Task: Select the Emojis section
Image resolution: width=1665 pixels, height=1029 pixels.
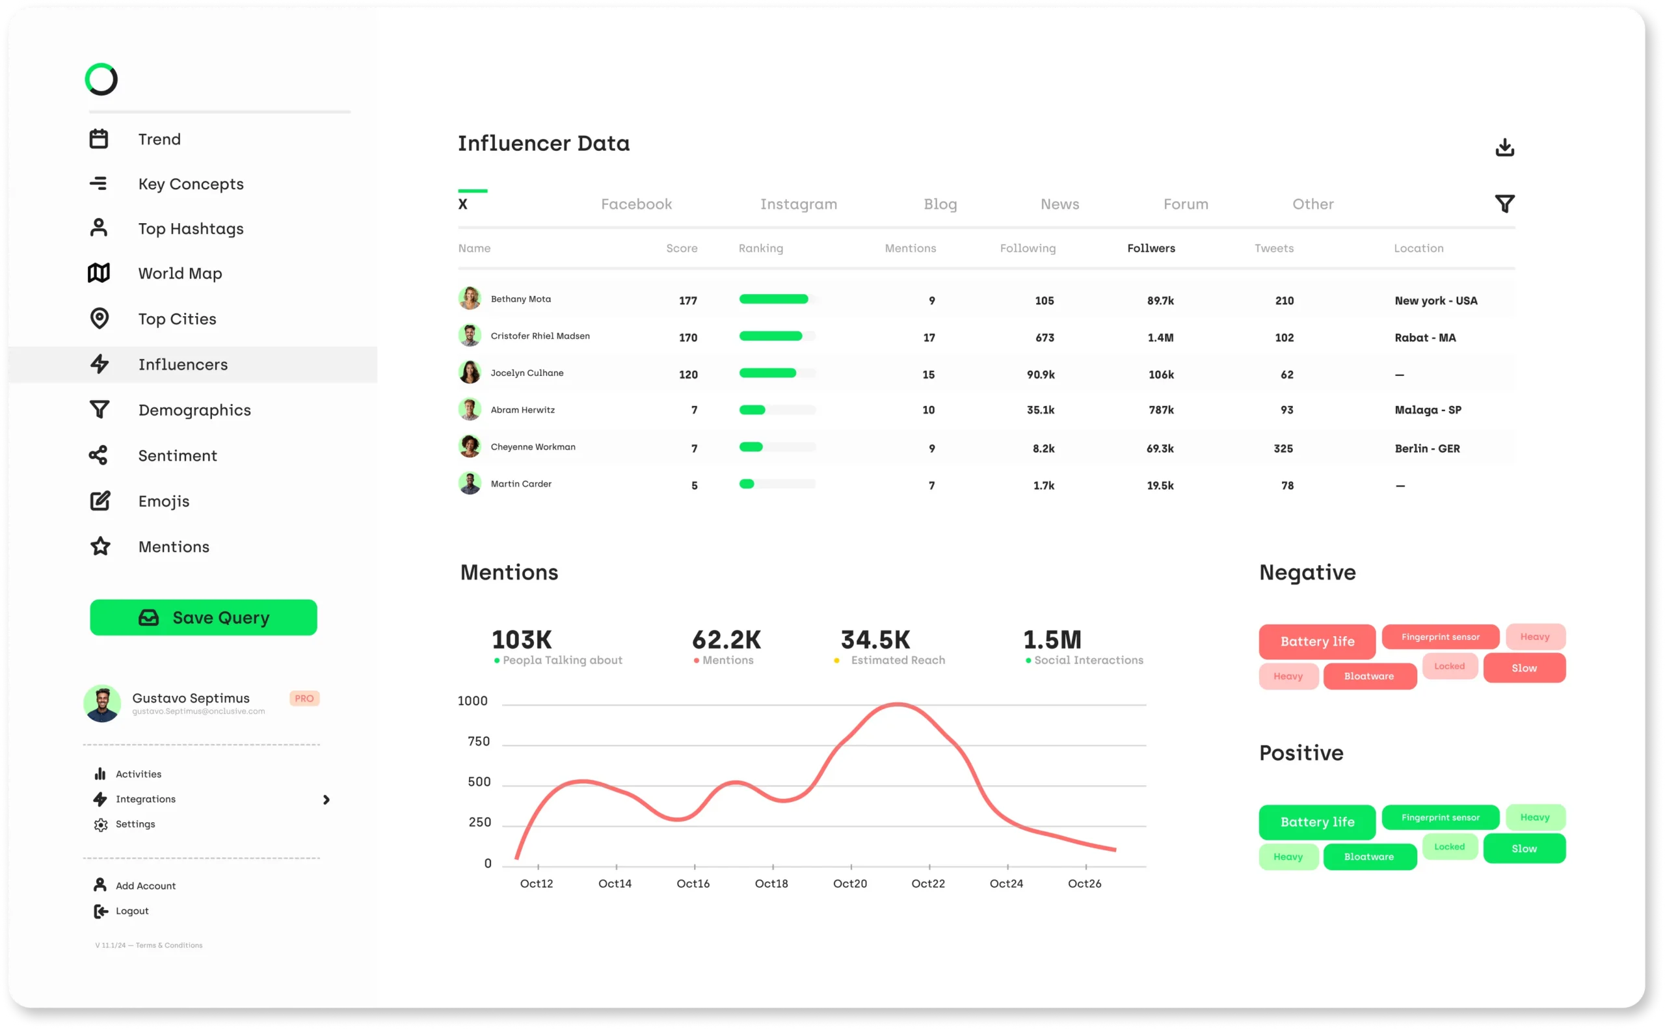Action: click(x=163, y=501)
